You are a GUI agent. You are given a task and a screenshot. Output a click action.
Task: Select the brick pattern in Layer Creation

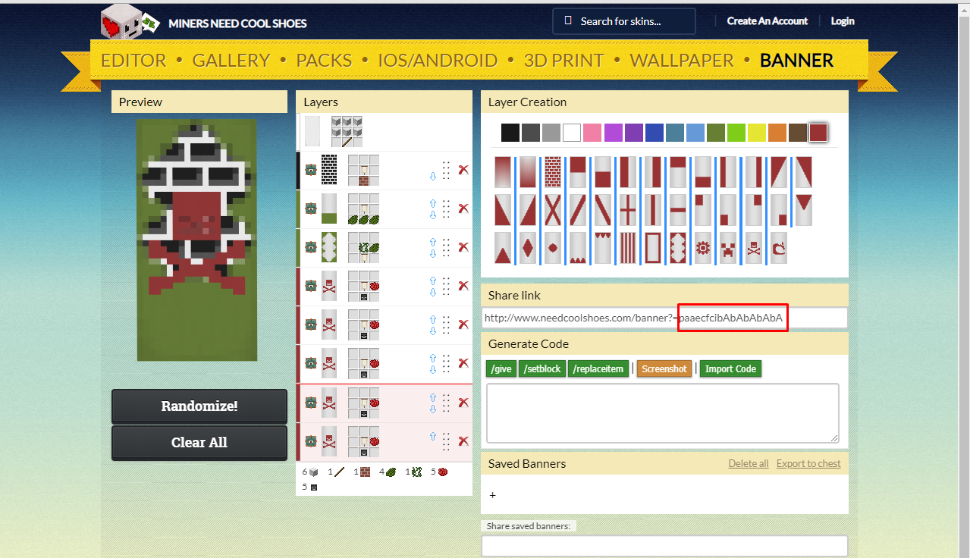point(553,172)
